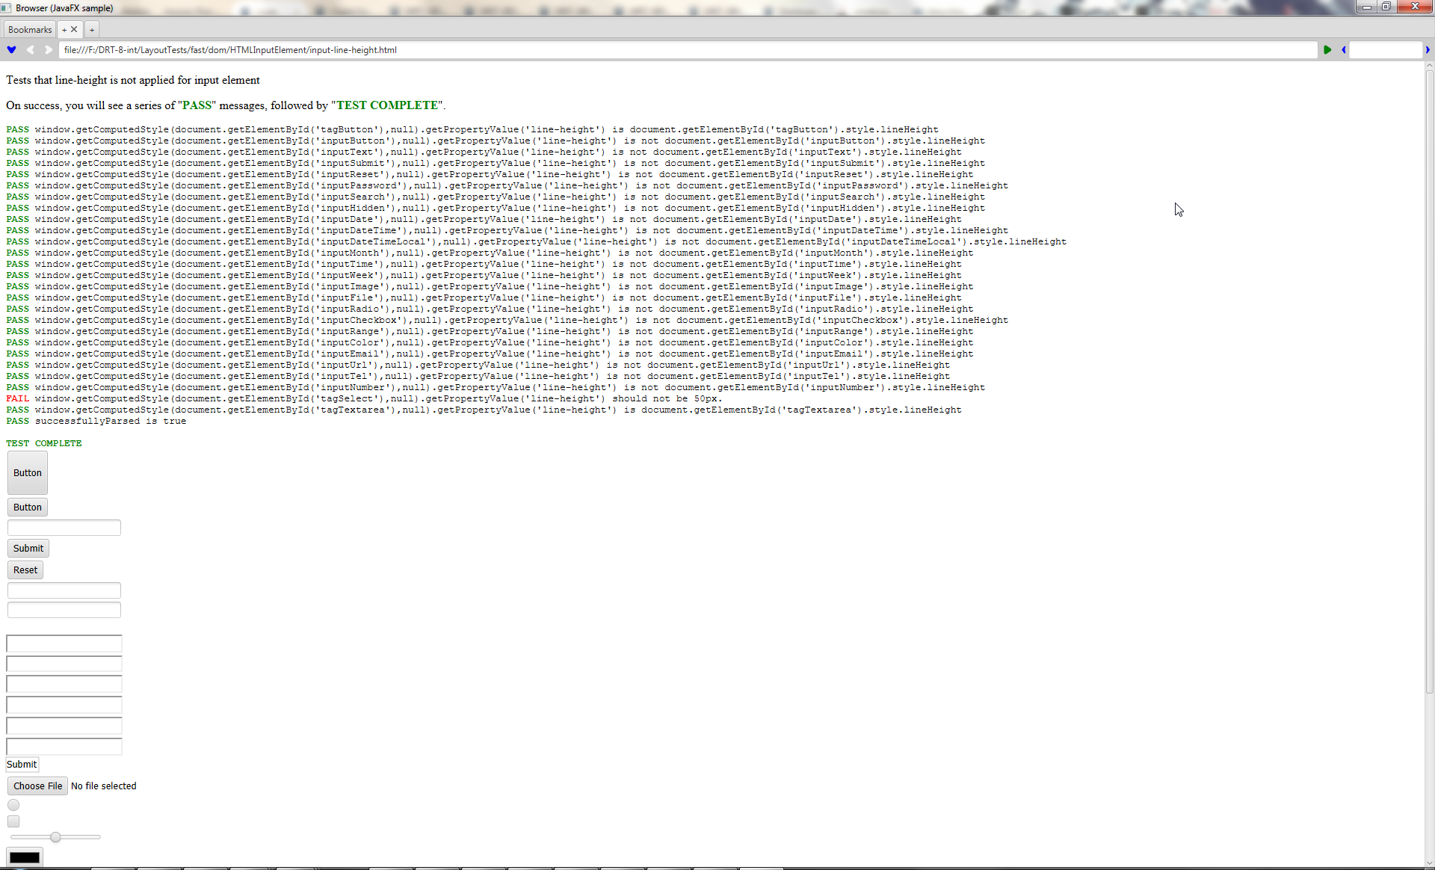Click the forward navigation arrow
Screen dimensions: 1435x870
point(49,50)
